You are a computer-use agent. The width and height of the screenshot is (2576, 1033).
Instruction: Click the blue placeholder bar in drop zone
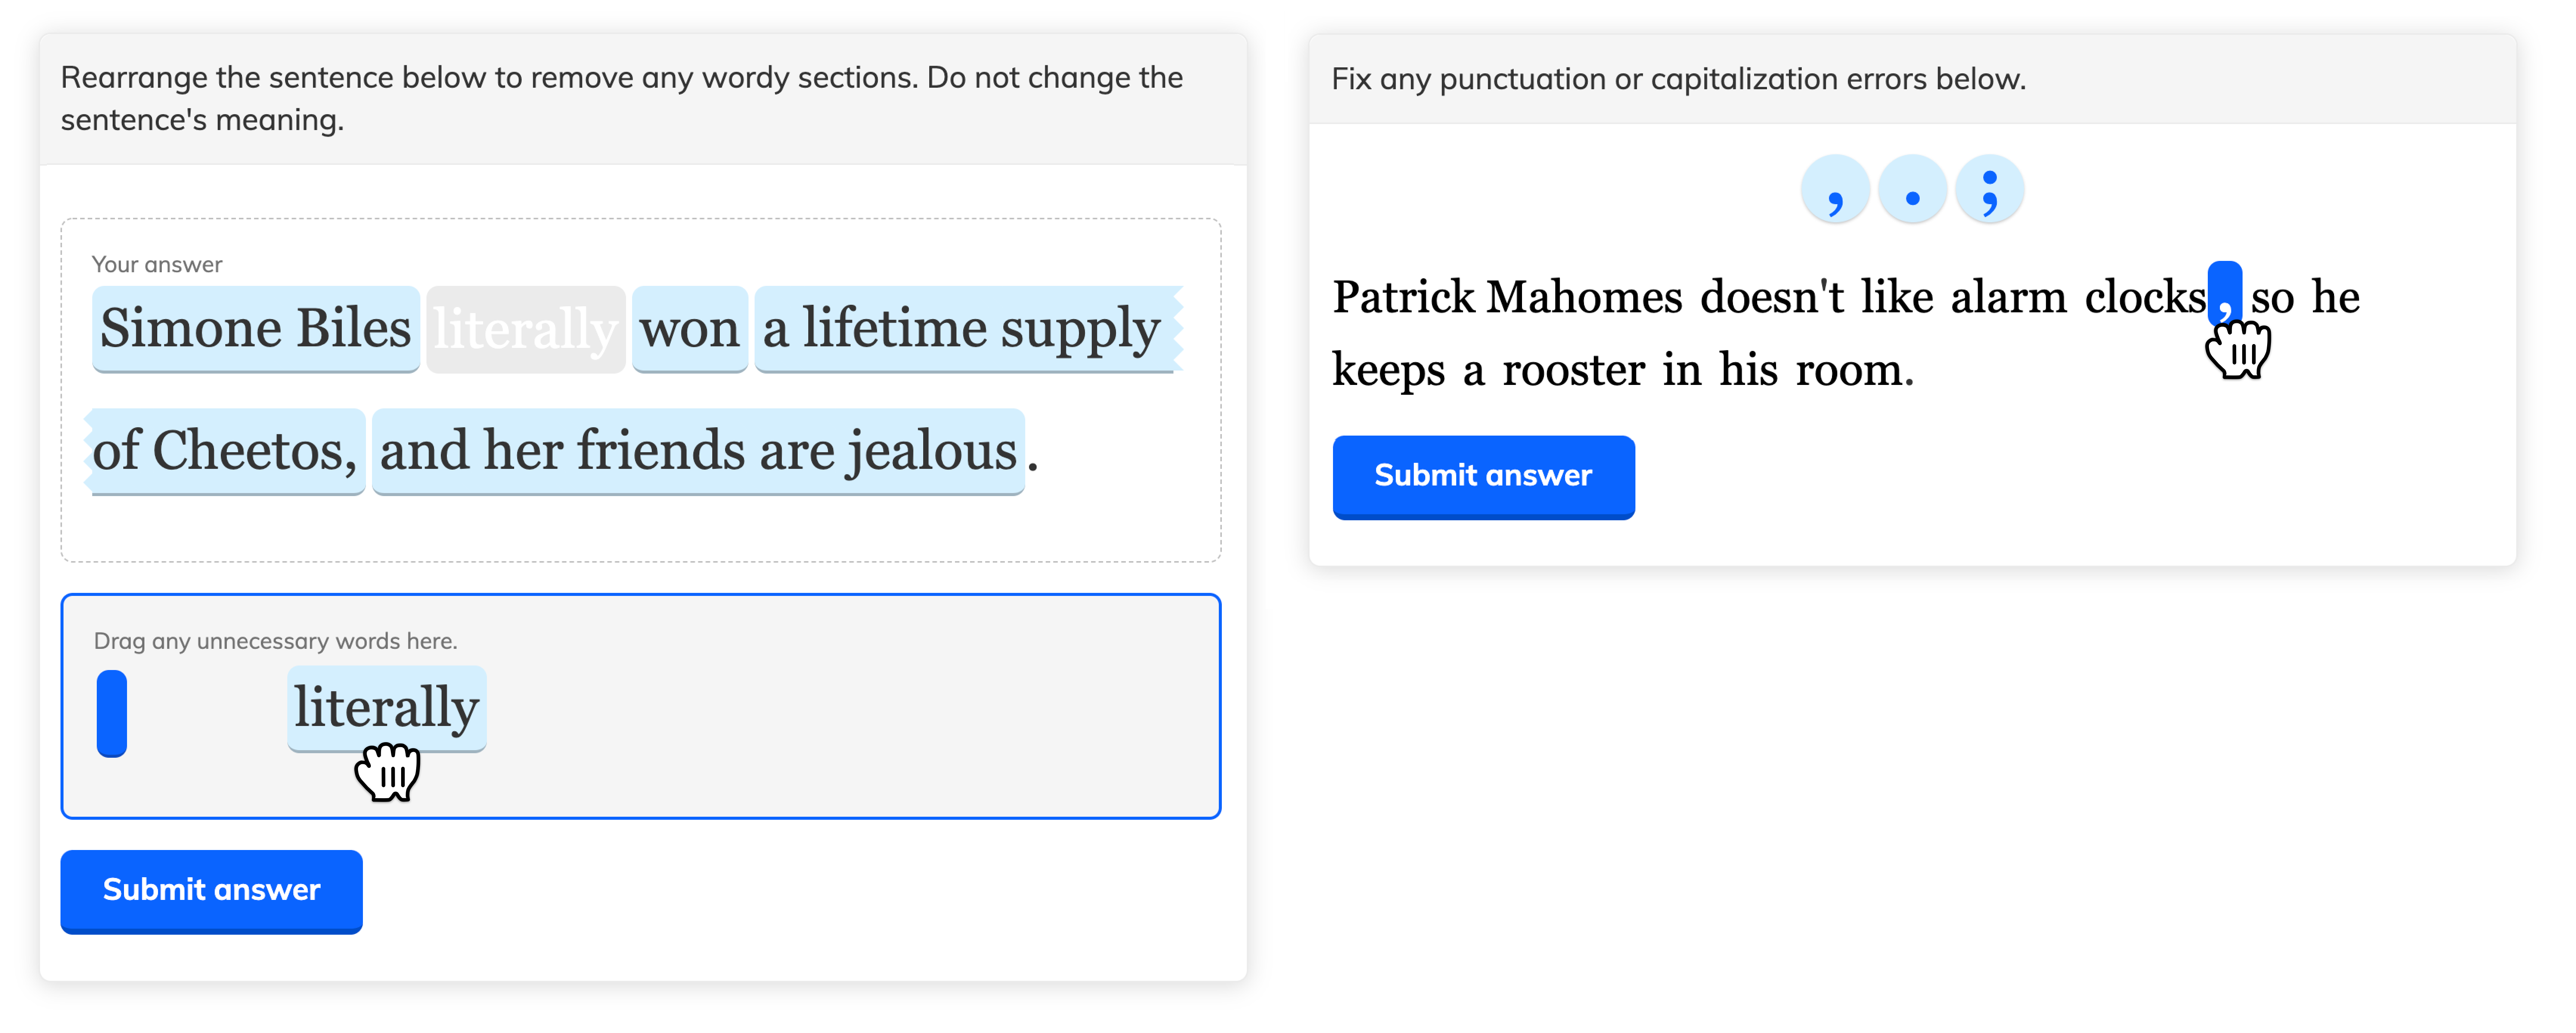[x=112, y=713]
